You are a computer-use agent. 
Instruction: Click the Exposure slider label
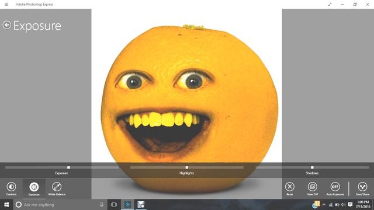(61, 173)
